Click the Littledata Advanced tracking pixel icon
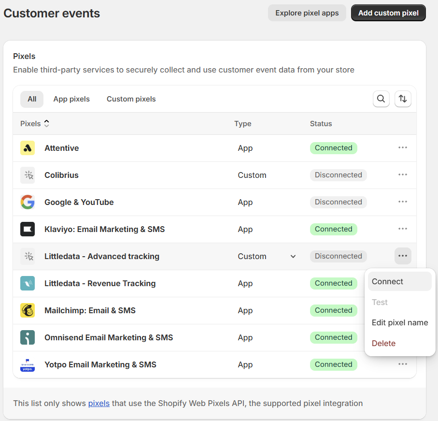The width and height of the screenshot is (438, 421). 28,256
